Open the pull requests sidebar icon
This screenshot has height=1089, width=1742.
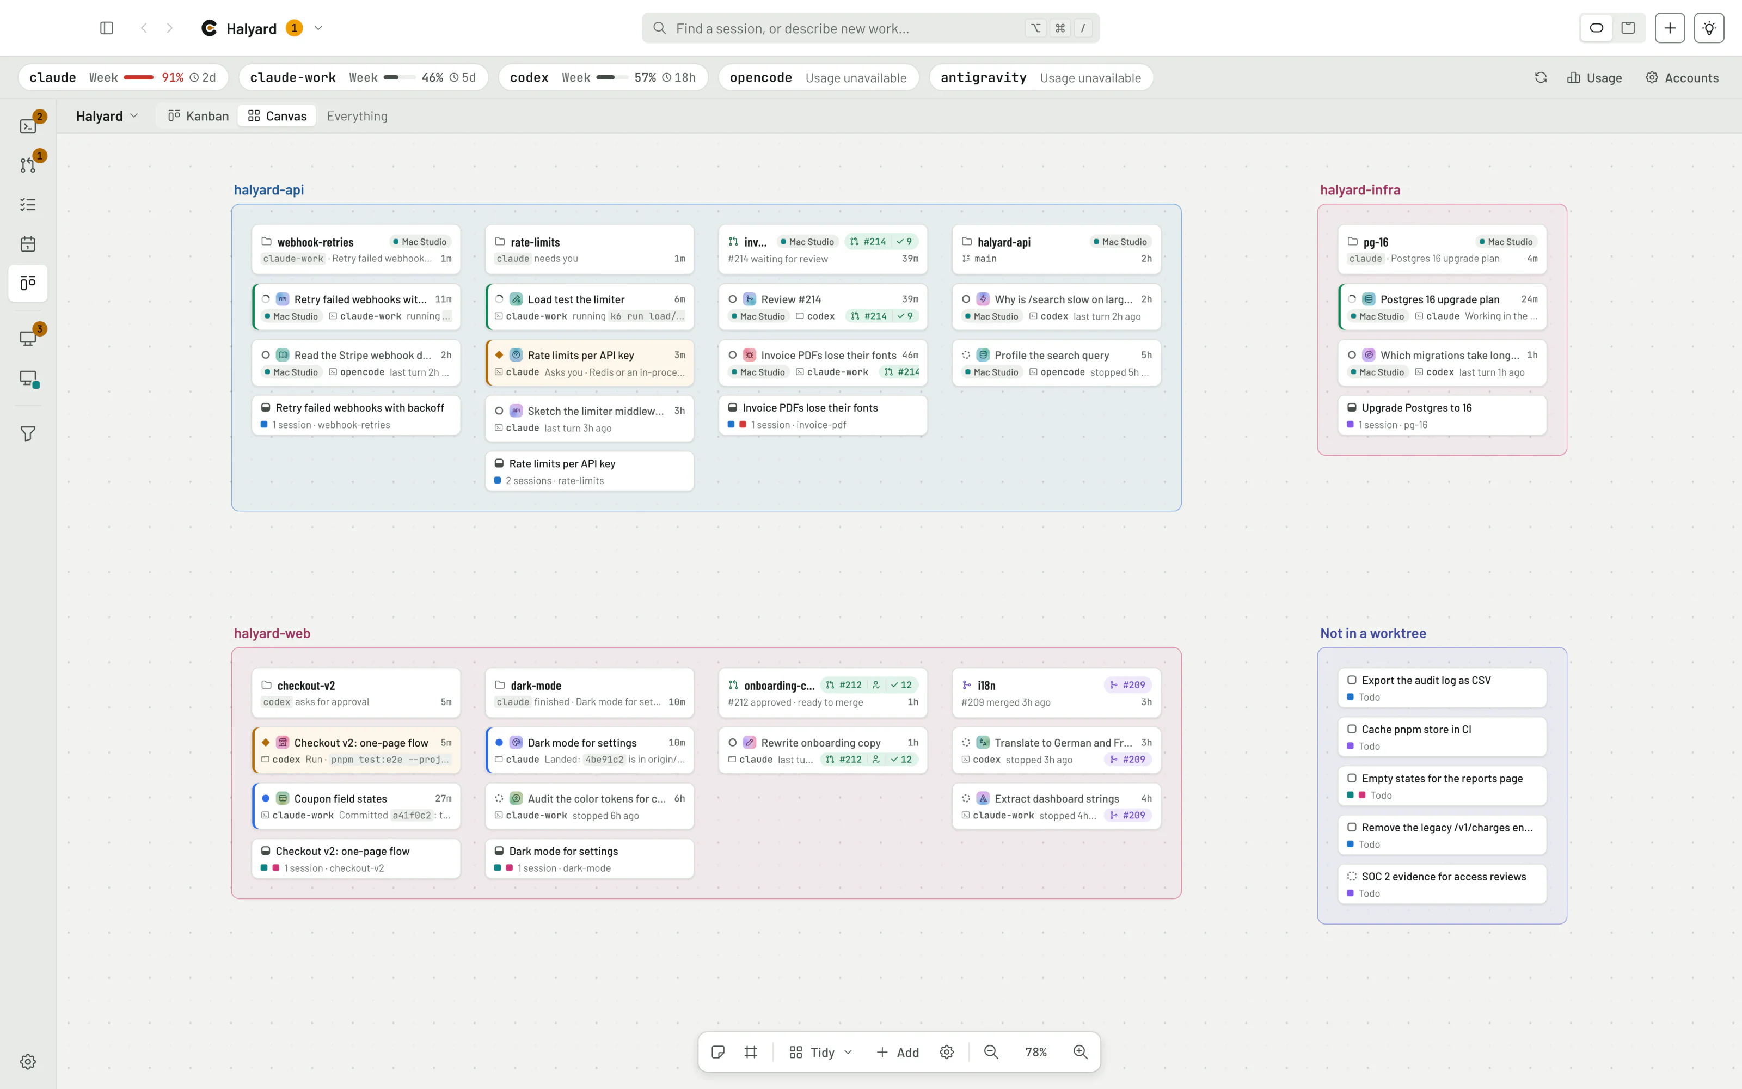(28, 165)
